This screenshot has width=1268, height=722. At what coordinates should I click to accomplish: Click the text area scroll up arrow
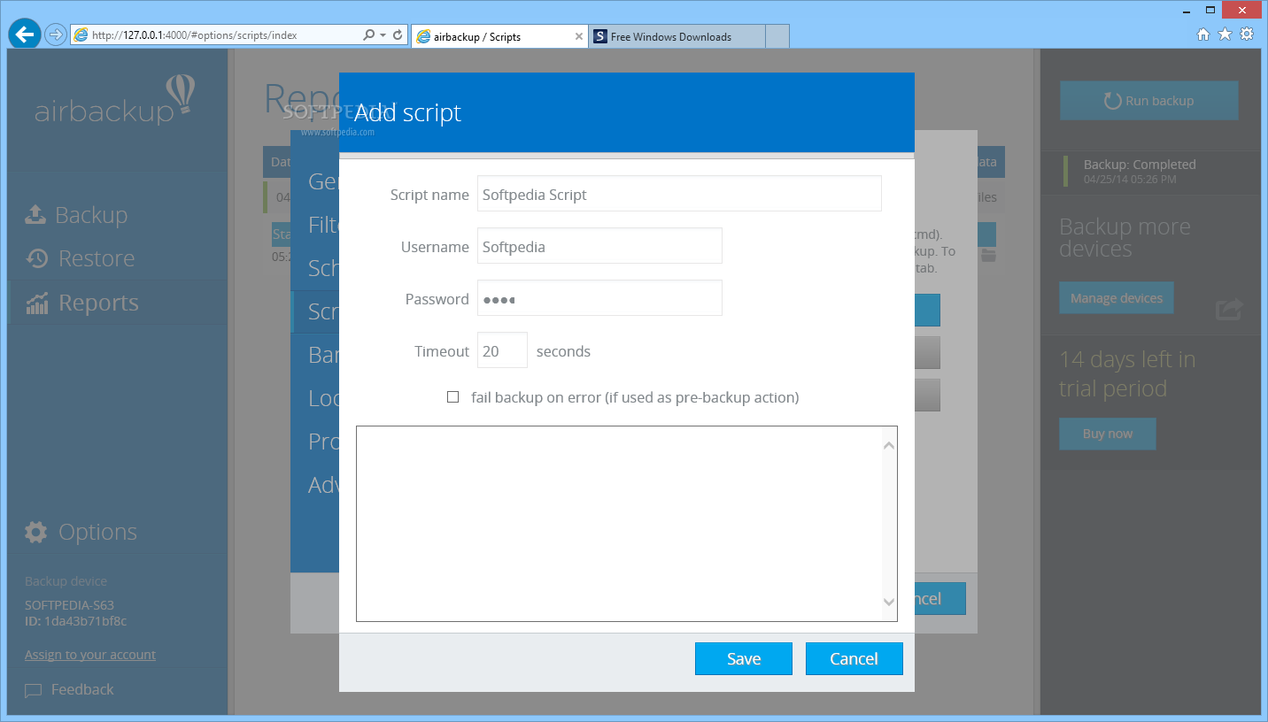click(x=889, y=445)
